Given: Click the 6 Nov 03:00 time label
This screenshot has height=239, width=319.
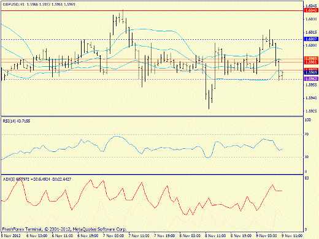Looking at the screenshot, I should (37, 236).
